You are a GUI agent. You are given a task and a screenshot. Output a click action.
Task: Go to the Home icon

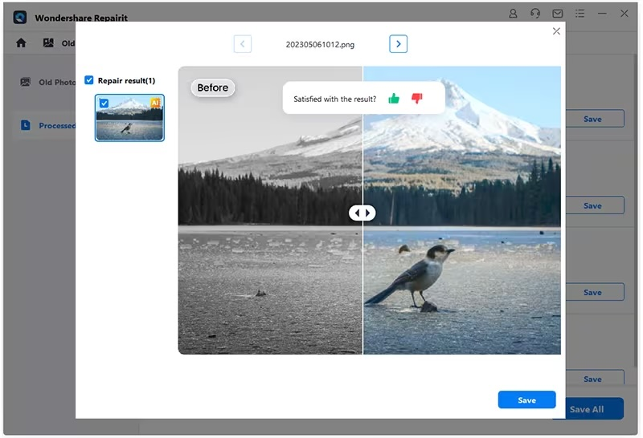(21, 43)
